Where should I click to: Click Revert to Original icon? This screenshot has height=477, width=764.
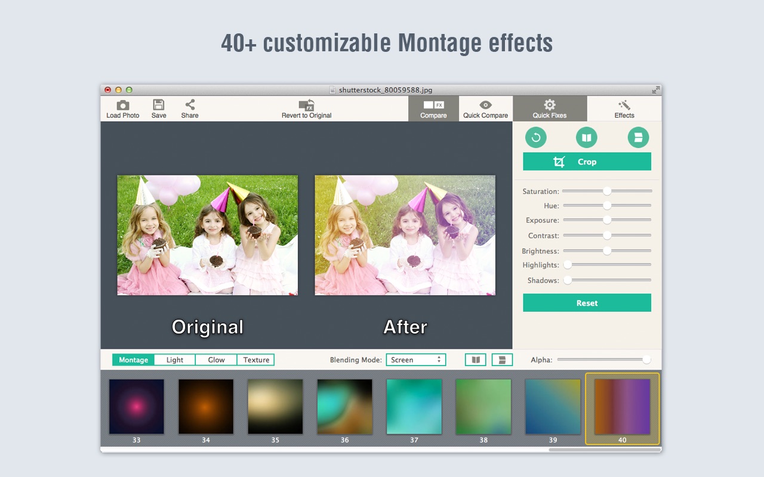click(x=307, y=105)
